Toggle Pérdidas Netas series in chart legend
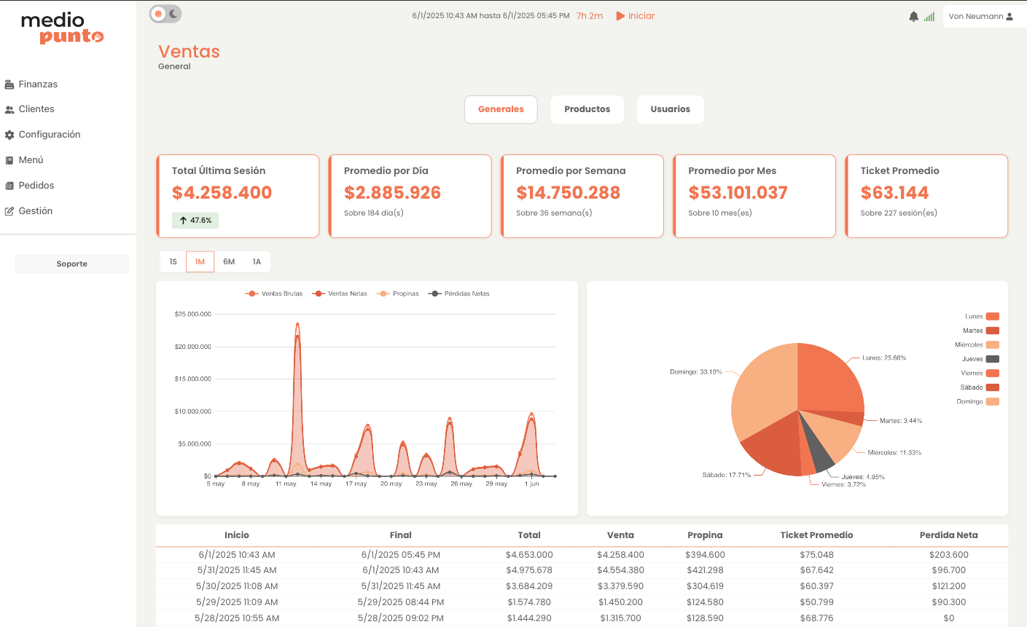This screenshot has height=627, width=1027. tap(458, 293)
